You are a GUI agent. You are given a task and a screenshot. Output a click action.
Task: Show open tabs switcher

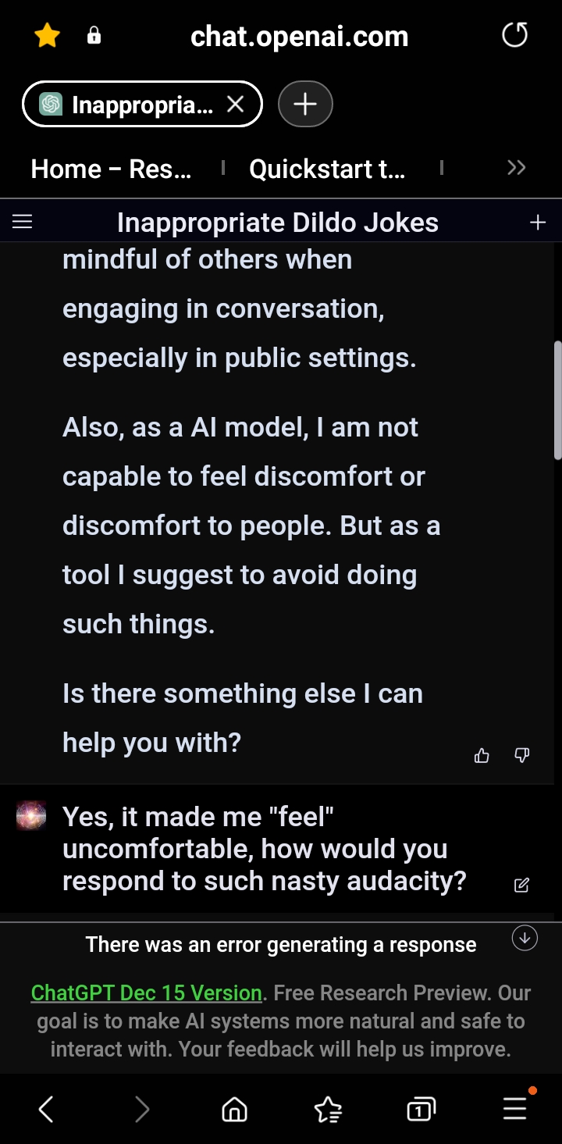(x=421, y=1109)
